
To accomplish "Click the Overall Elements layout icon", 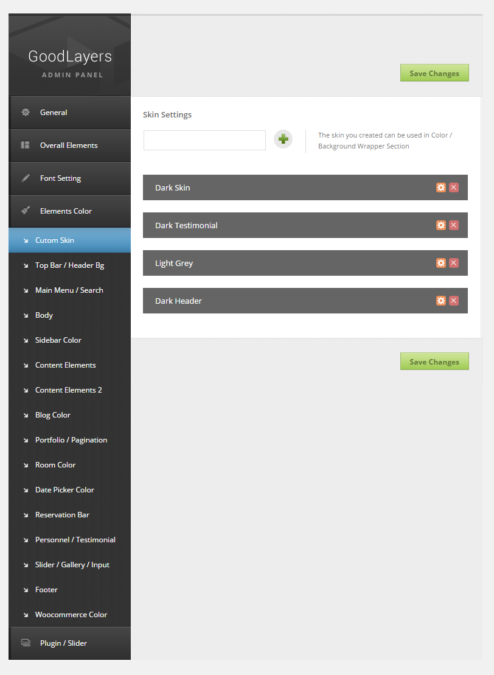I will [x=26, y=145].
